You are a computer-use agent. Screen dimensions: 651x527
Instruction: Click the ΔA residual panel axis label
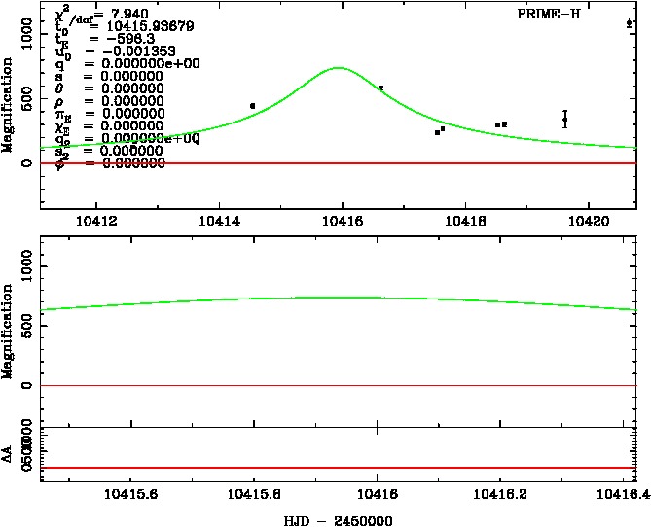click(x=9, y=453)
